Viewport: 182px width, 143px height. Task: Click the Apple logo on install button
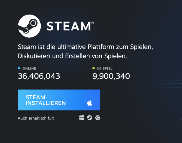[x=90, y=103]
